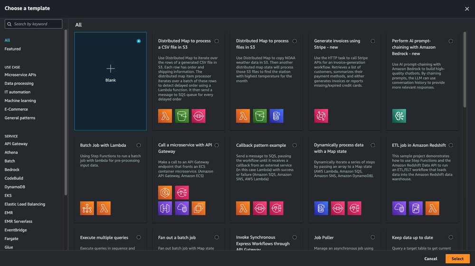Filter by E-Commerce use case
475x266 pixels.
tap(16, 109)
